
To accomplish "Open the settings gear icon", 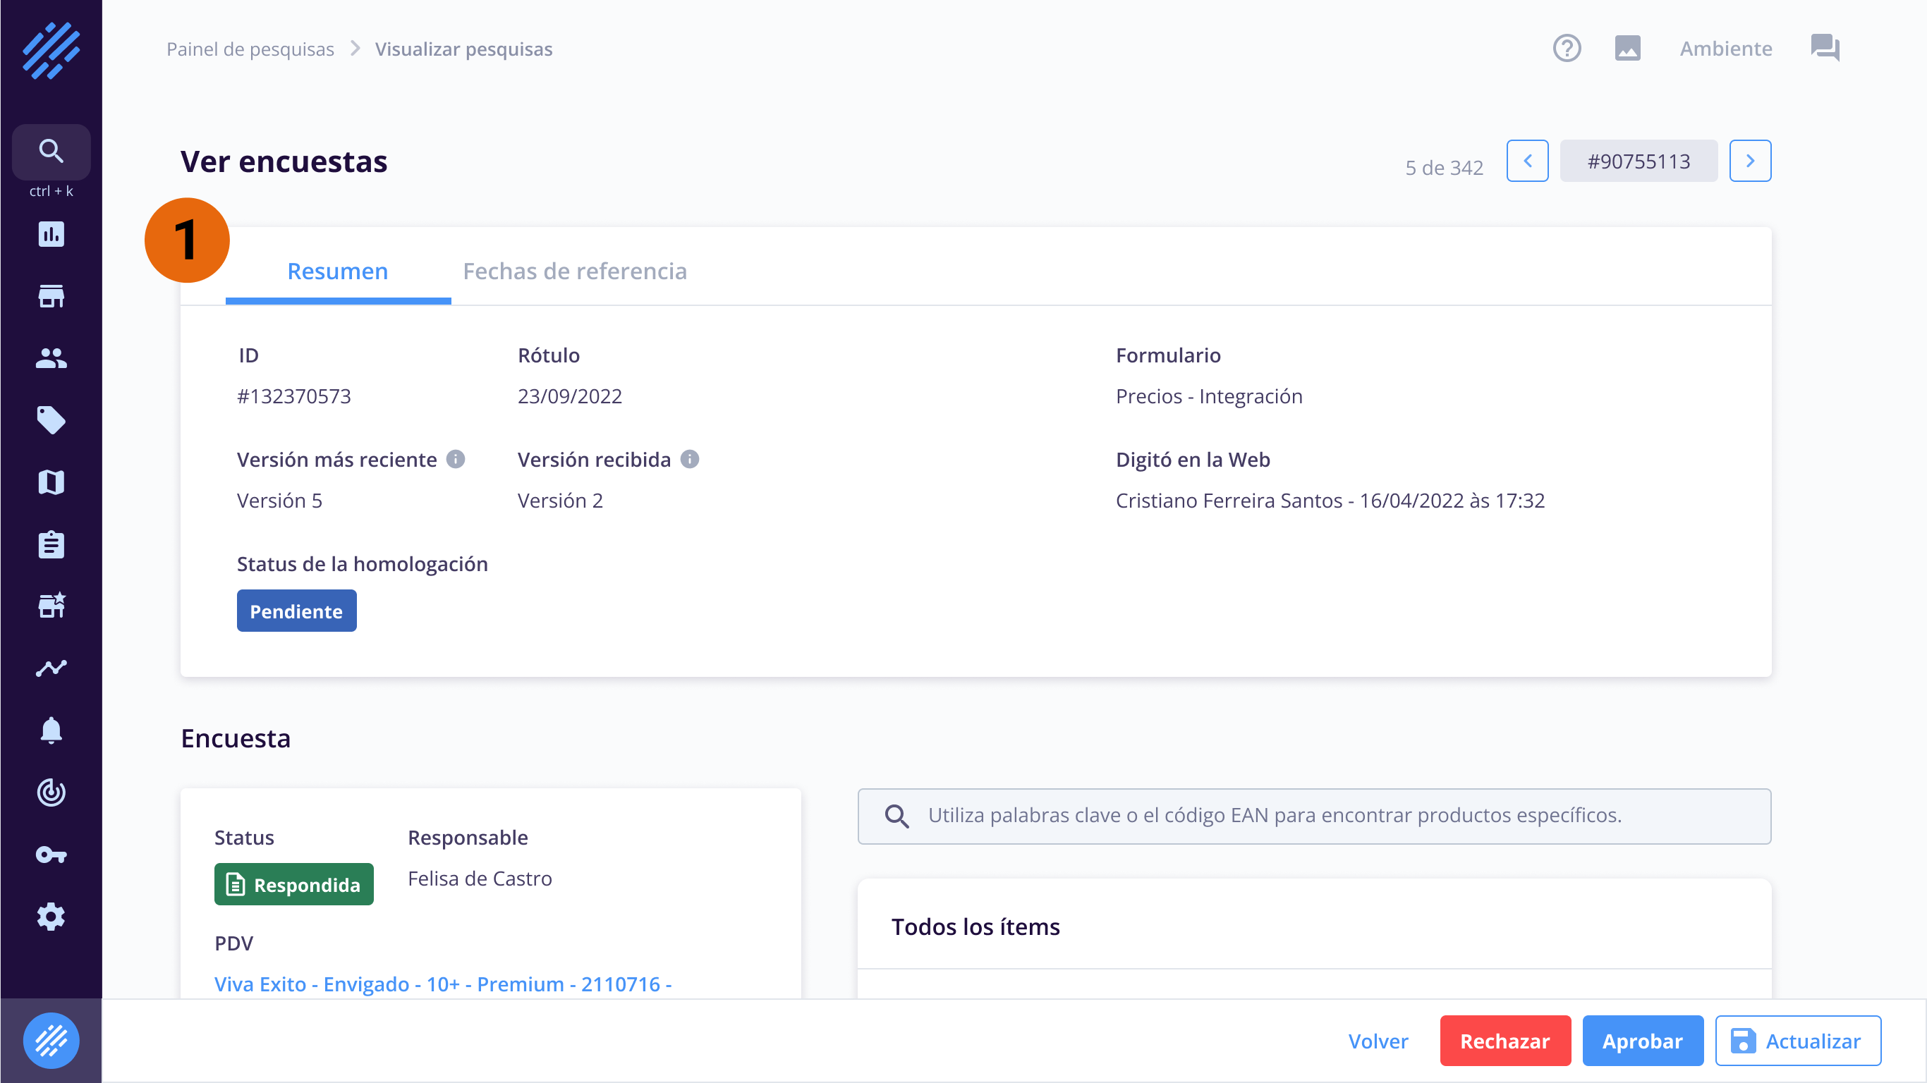I will tap(51, 916).
